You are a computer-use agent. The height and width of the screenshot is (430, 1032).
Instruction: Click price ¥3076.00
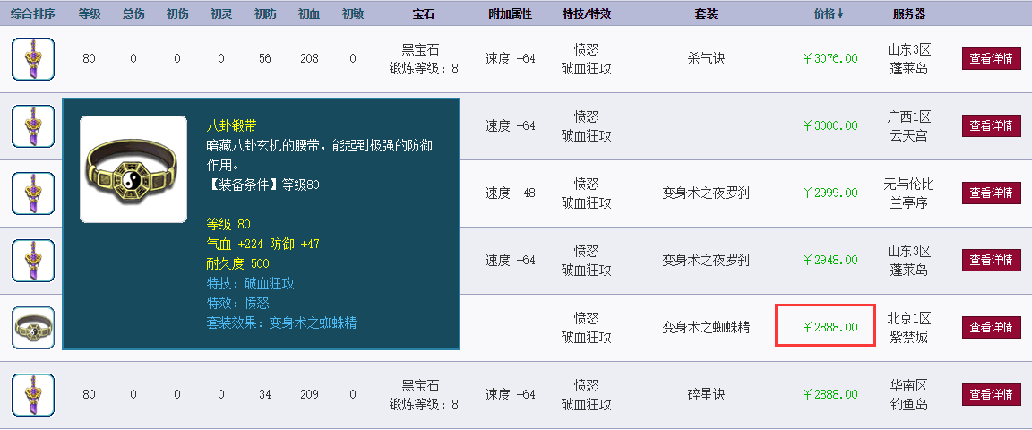click(x=830, y=58)
